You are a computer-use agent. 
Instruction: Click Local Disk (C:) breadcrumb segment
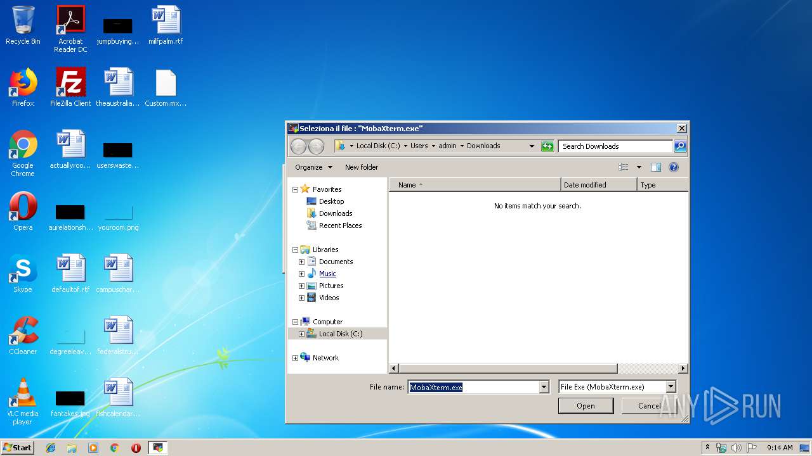pyautogui.click(x=378, y=146)
